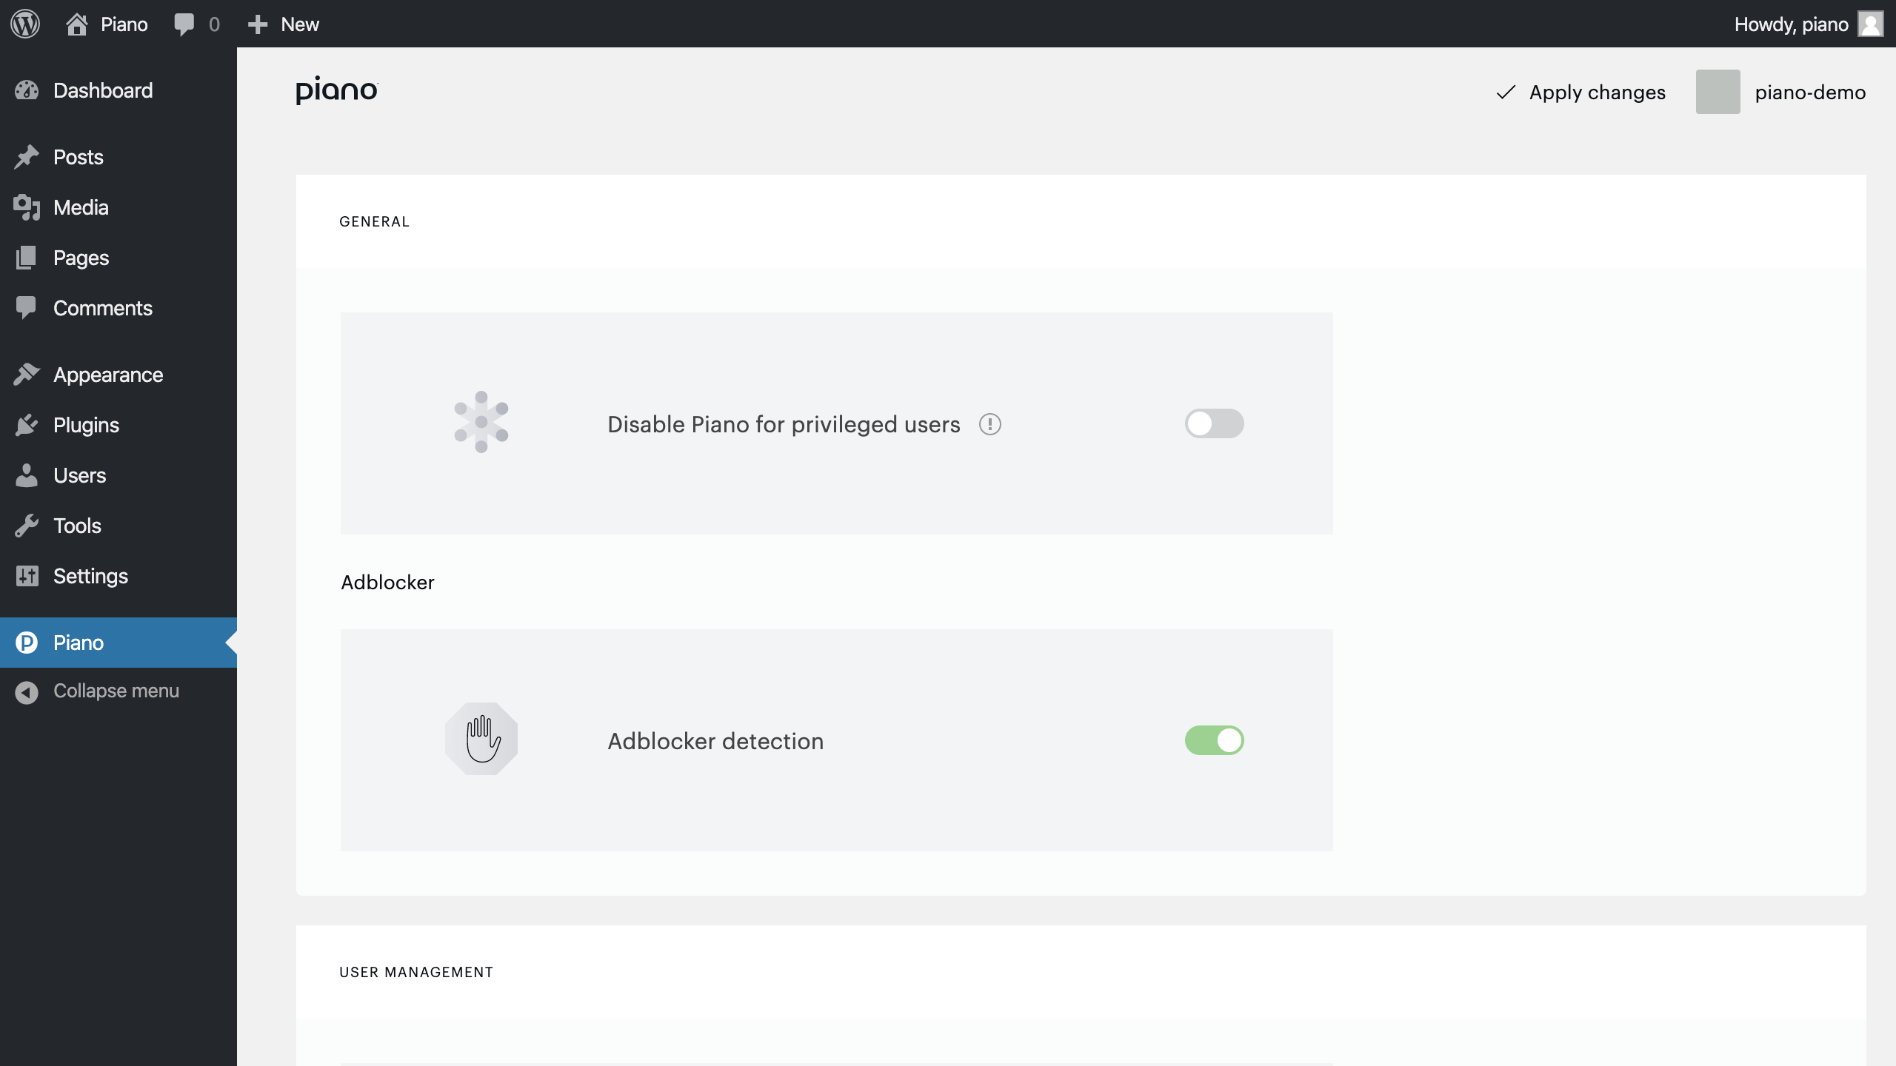1896x1066 pixels.
Task: Click the Tools wrench icon
Action: click(x=27, y=526)
